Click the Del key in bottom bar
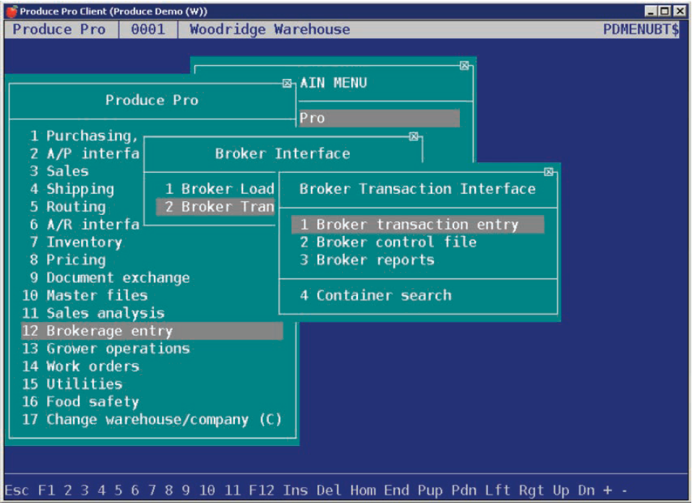The image size is (692, 503). click(x=329, y=490)
